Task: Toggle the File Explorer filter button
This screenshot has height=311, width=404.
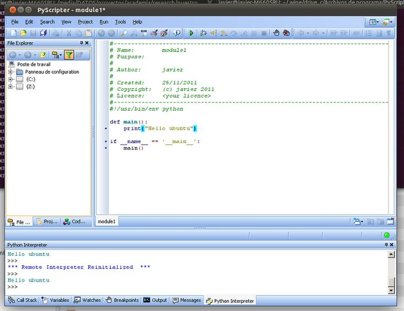Action: point(69,55)
